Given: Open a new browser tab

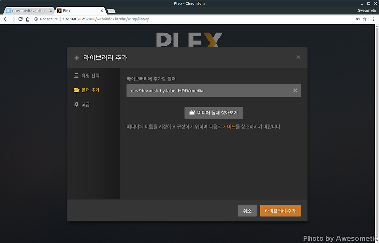Looking at the screenshot, I should pyautogui.click(x=111, y=11).
